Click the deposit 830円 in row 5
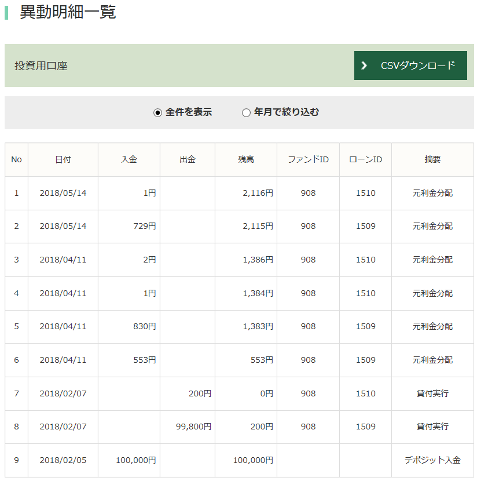Screen dimensions: 477x481 pos(145,326)
